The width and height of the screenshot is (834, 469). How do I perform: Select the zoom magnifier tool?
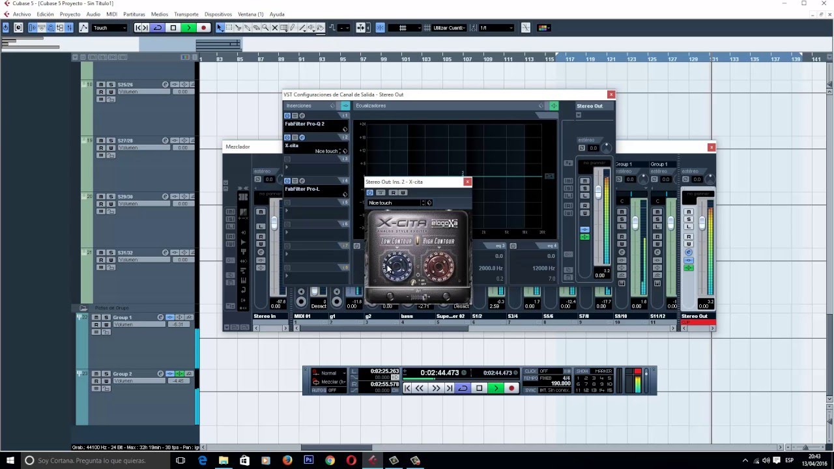pos(265,27)
